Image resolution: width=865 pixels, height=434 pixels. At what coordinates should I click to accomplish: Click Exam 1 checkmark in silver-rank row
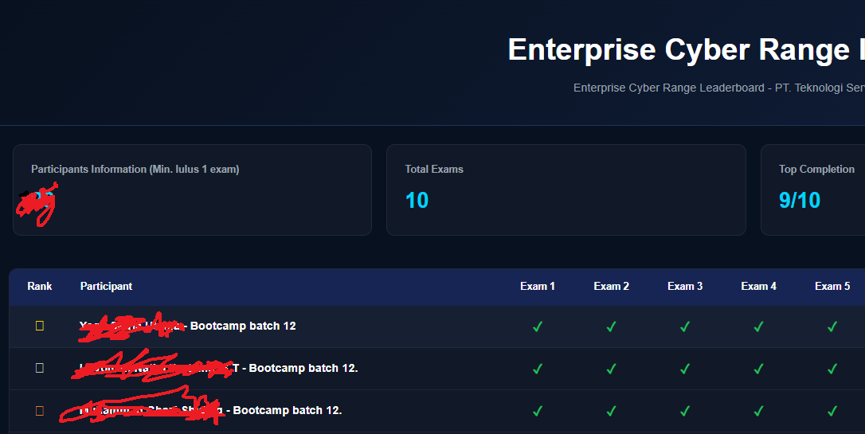pos(538,369)
